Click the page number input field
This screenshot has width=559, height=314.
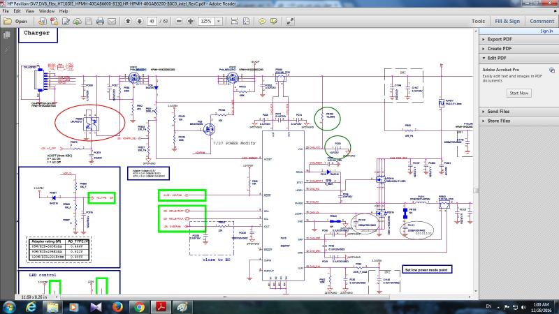click(x=152, y=22)
